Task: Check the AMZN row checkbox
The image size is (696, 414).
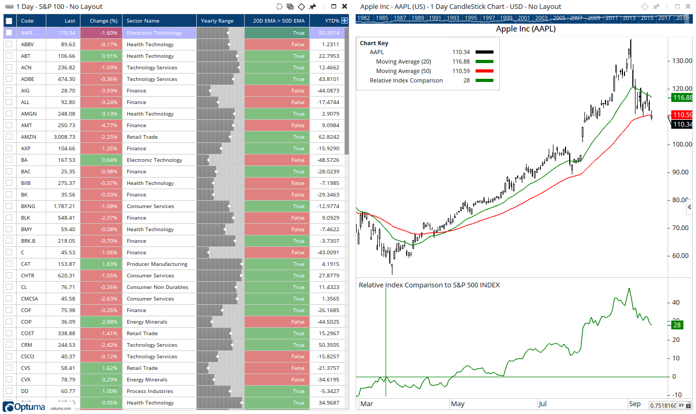Action: click(x=9, y=137)
